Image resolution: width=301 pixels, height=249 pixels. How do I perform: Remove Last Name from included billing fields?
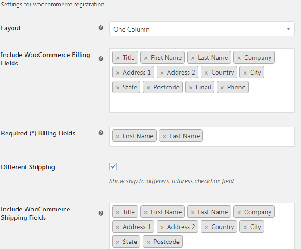193,58
